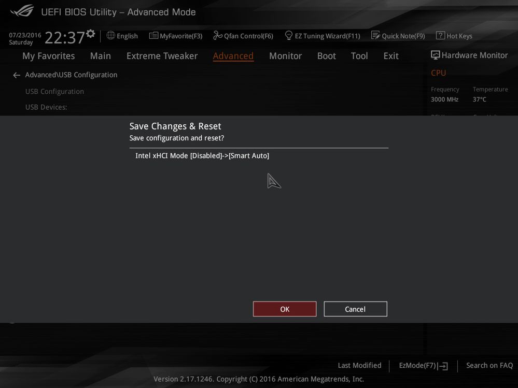This screenshot has width=518, height=388.
Task: Click the Quick Note(F9) label
Action: [x=403, y=36]
